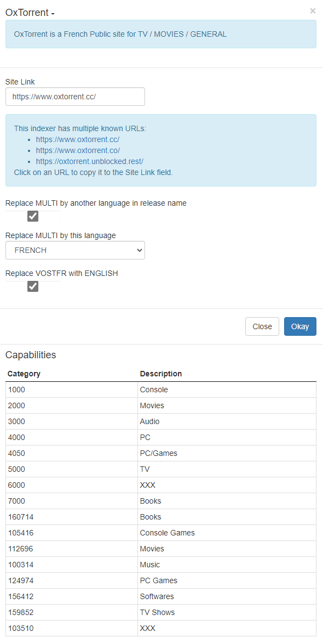Select the 100314 Music row
Screen dimensions: 323x643
pyautogui.click(x=161, y=565)
